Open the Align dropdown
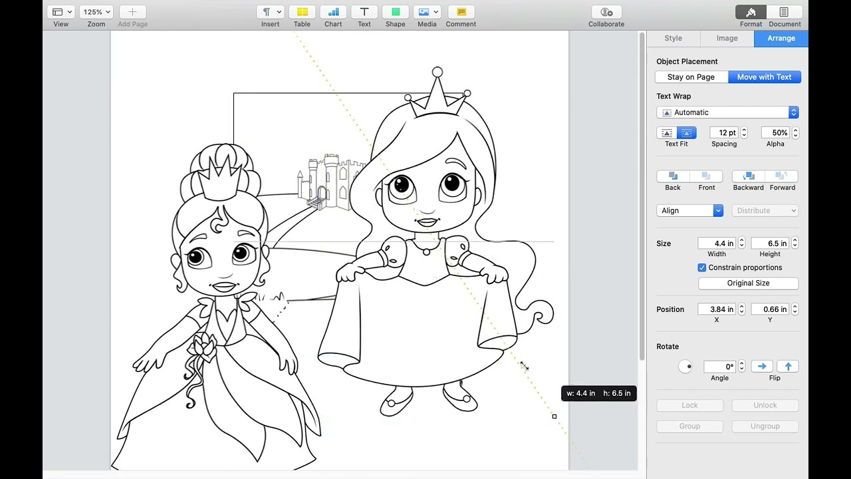This screenshot has width=851, height=479. pos(689,211)
